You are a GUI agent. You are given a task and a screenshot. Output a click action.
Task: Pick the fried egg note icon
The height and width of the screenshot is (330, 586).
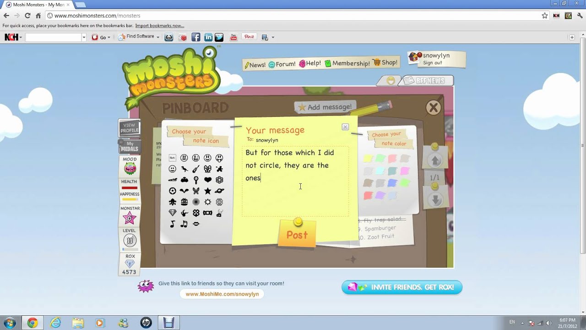(x=172, y=191)
